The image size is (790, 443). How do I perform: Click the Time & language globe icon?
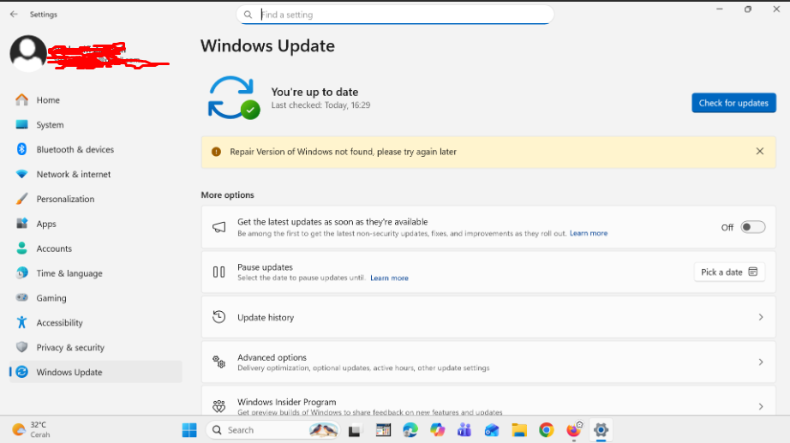(x=21, y=272)
